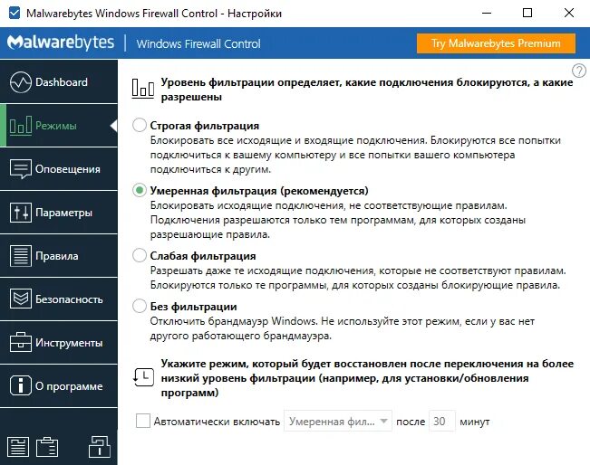
Task: Click the Инструменты toolbox icon
Action: tap(20, 343)
